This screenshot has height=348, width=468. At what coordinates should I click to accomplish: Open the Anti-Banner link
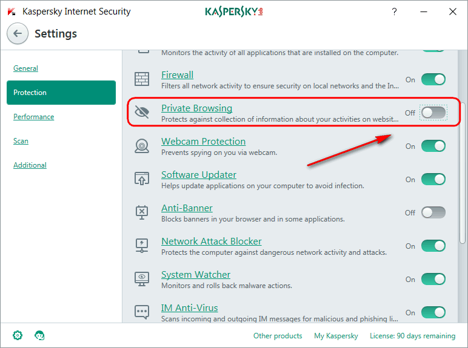(187, 208)
